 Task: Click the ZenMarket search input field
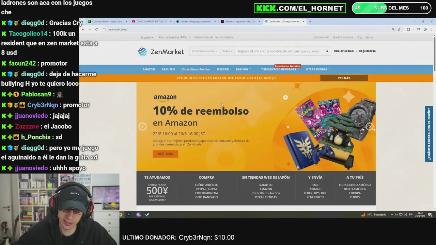pyautogui.click(x=279, y=51)
